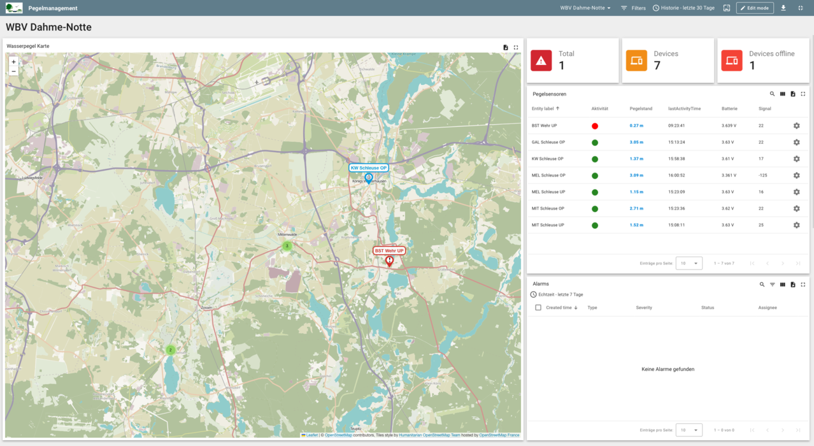The width and height of the screenshot is (814, 446).
Task: Open entries-per-page dropdown under Pegelsensoren
Action: pyautogui.click(x=689, y=263)
